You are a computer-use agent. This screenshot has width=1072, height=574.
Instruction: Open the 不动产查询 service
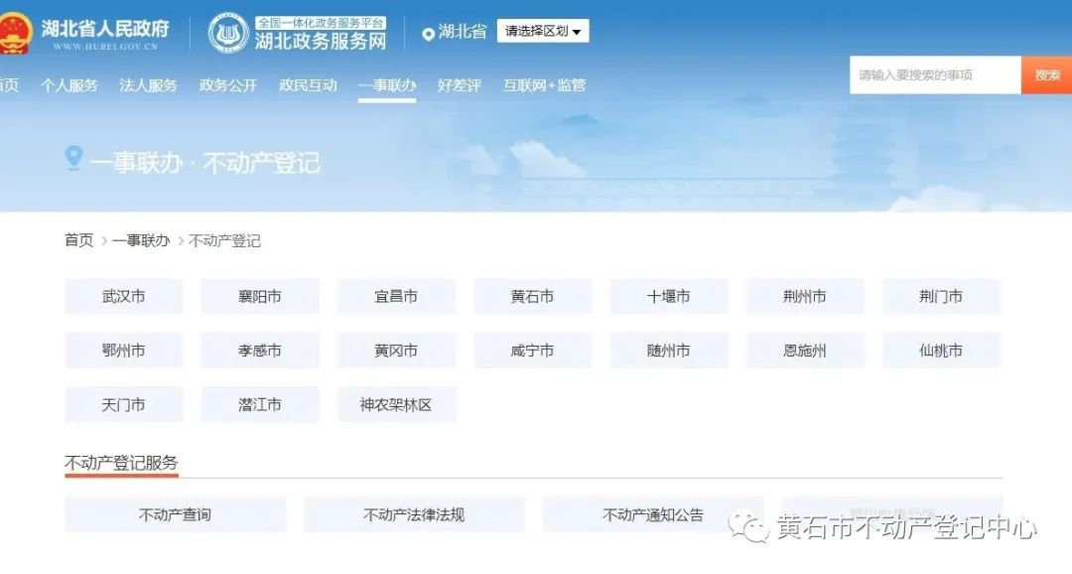tap(175, 514)
